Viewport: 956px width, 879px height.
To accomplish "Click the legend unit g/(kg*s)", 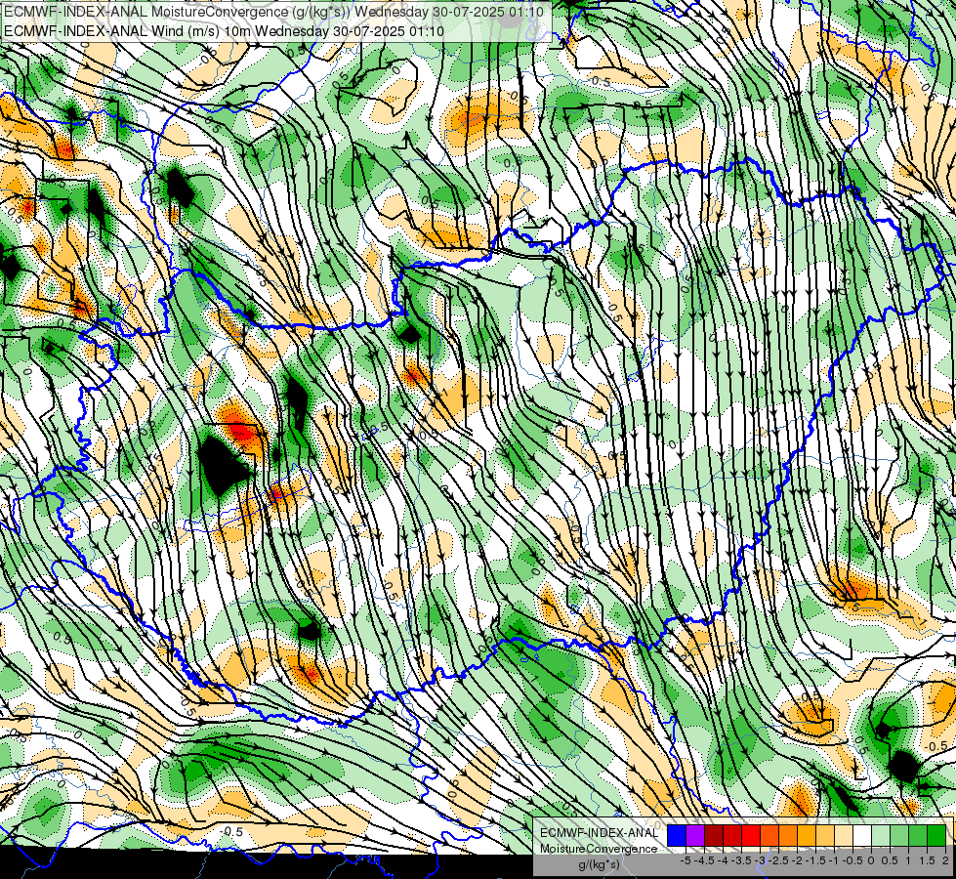I will [x=599, y=865].
